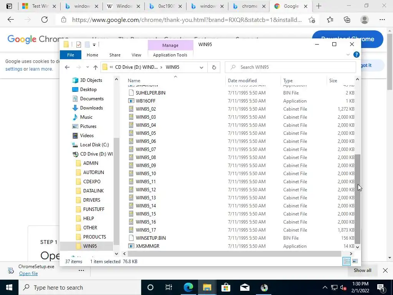Open Microsoft Store from taskbar

point(226,287)
